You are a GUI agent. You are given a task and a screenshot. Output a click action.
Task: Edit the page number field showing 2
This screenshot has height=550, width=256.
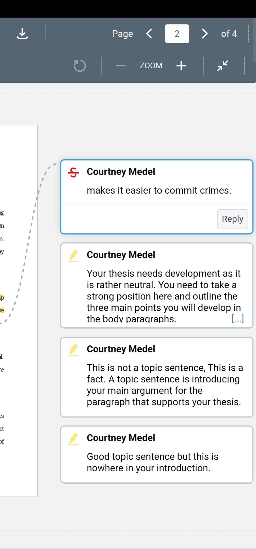point(177,34)
